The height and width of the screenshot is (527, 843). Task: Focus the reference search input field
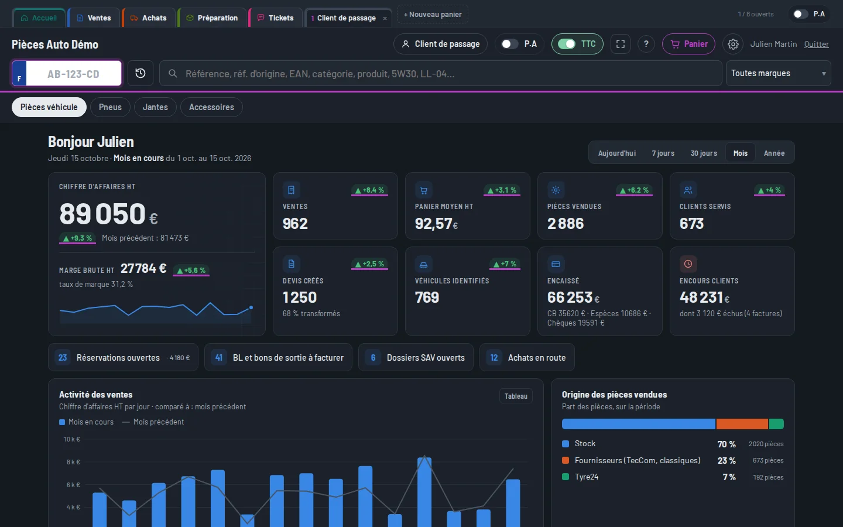pos(440,73)
